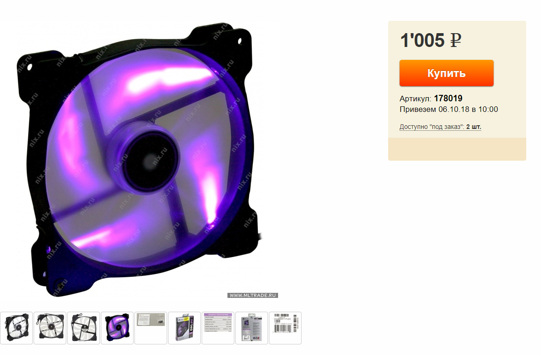Select the thumbnail with manual and screws

tap(151, 328)
